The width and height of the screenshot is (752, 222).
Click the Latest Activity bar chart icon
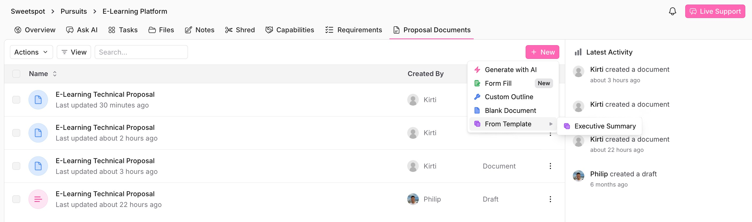[578, 52]
